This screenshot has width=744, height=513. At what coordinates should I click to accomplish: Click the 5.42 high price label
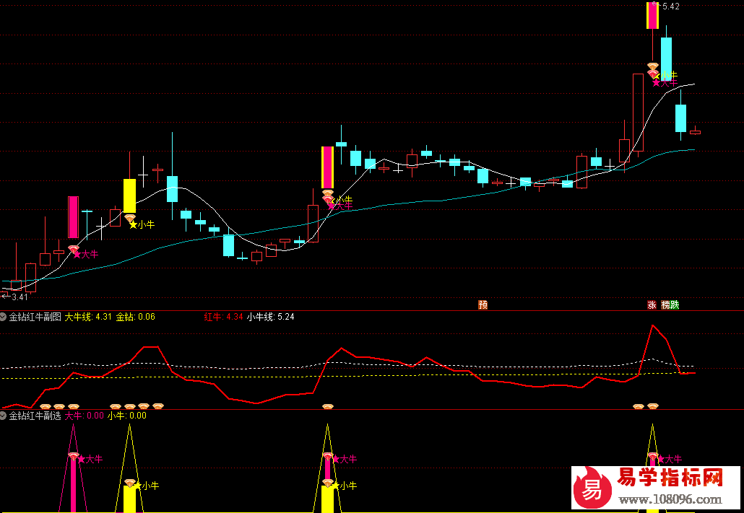670,6
